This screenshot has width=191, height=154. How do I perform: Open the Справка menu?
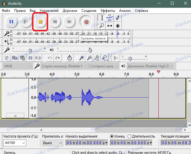[x=141, y=11]
